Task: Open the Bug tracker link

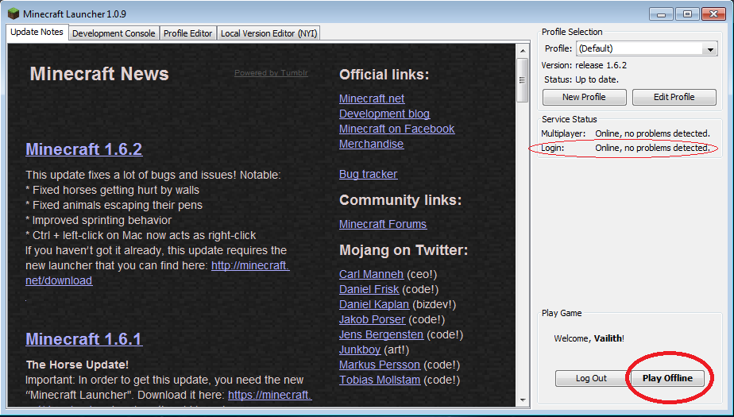Action: coord(369,174)
